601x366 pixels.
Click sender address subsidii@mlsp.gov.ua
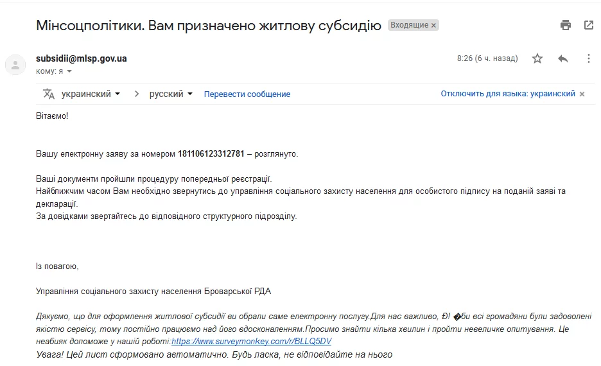point(82,58)
